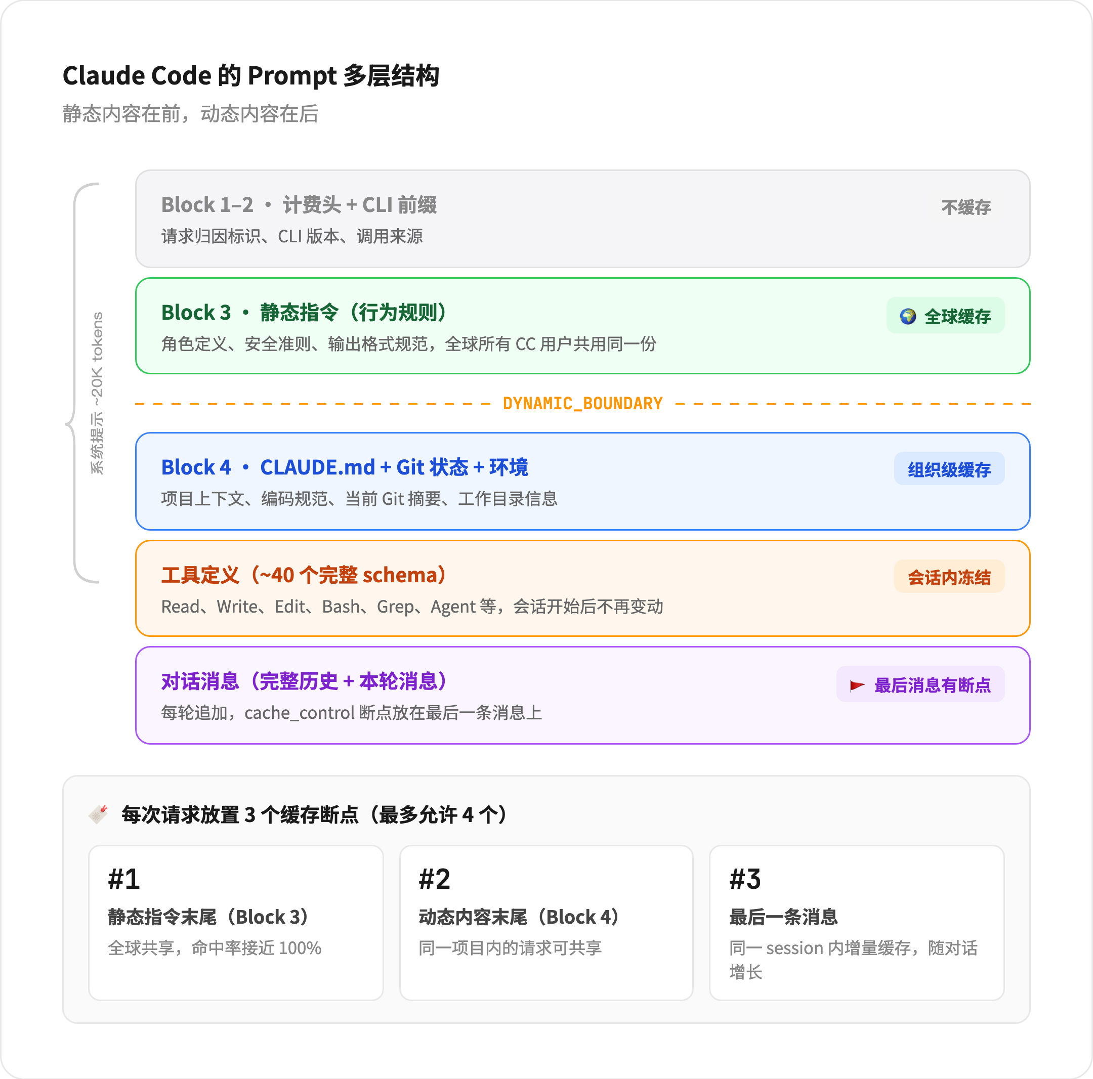Select the 最后消息有断点 badge
The width and height of the screenshot is (1093, 1079).
(920, 684)
